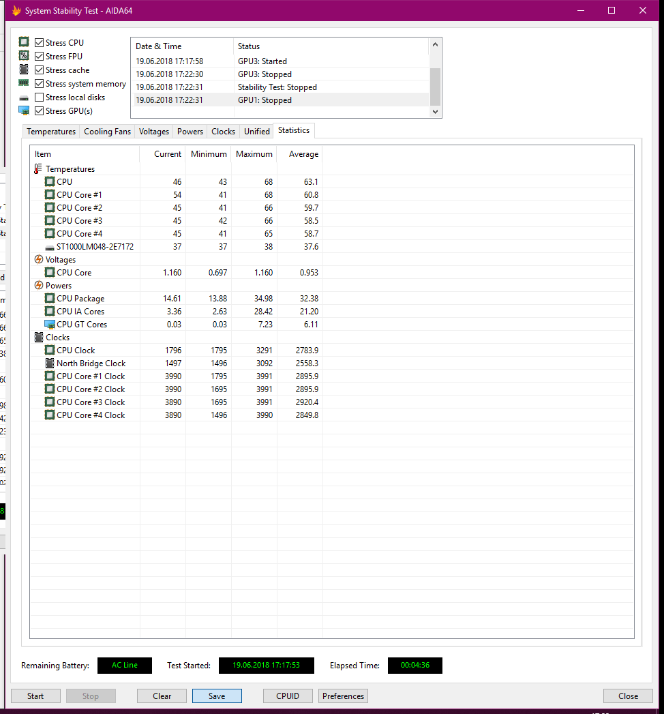Click the Item column header

click(85, 154)
